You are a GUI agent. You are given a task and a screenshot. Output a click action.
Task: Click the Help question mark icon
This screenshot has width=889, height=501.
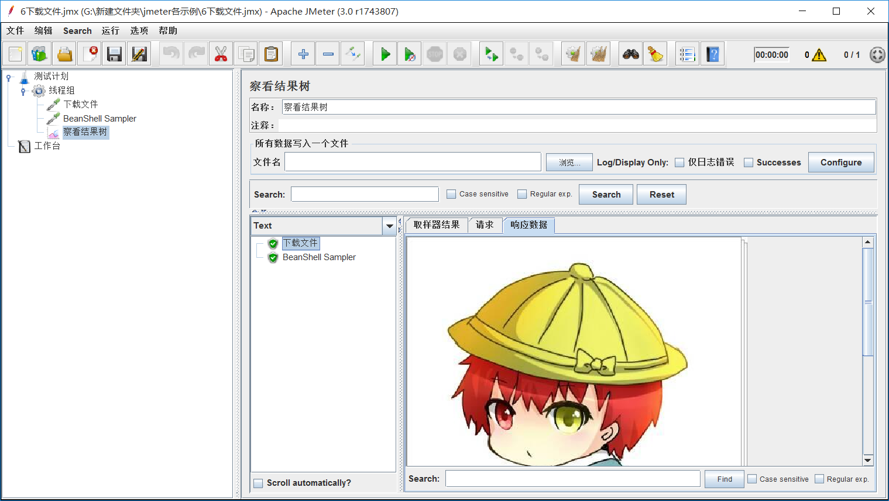coord(712,54)
